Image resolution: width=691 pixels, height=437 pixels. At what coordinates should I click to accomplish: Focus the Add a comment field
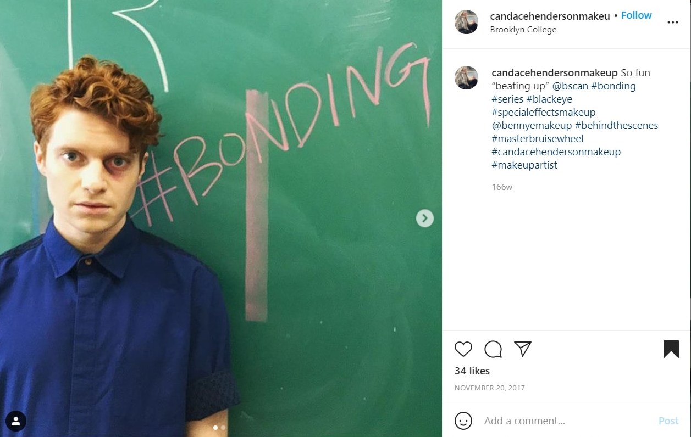566,421
